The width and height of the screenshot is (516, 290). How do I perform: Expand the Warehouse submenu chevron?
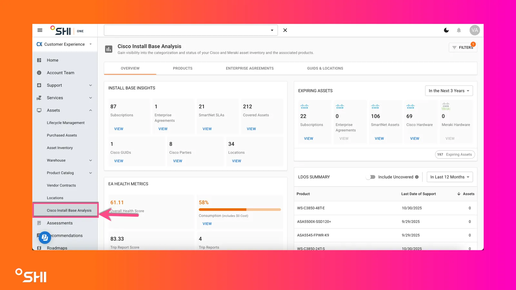pyautogui.click(x=91, y=160)
